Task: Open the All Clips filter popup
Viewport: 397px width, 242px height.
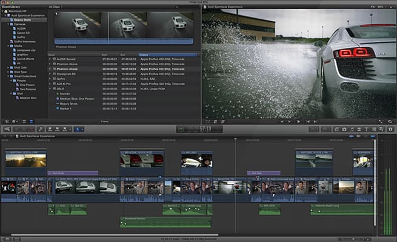Action: point(55,7)
